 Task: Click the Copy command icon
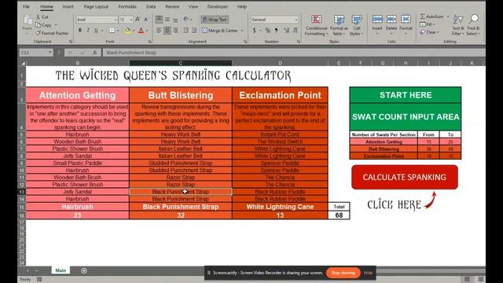(39, 25)
